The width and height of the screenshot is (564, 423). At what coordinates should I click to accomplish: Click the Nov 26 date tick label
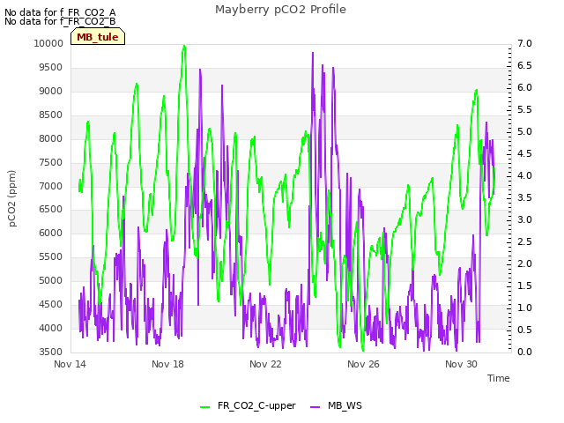click(x=363, y=364)
